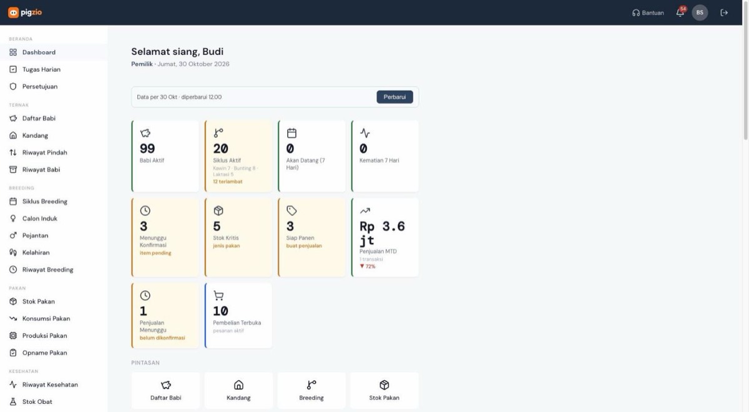Click the Kandang house icon in sidebar
The width and height of the screenshot is (749, 412).
[13, 135]
